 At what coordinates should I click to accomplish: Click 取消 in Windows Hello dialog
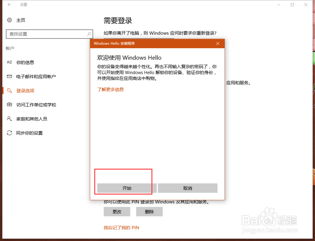click(188, 188)
